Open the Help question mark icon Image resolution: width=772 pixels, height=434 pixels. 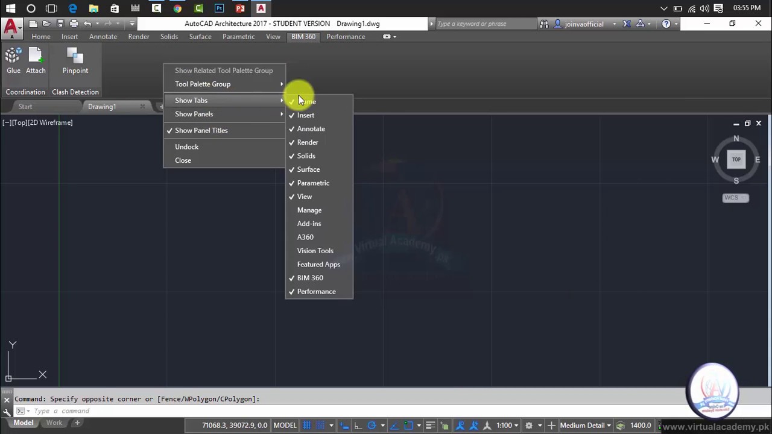666,24
